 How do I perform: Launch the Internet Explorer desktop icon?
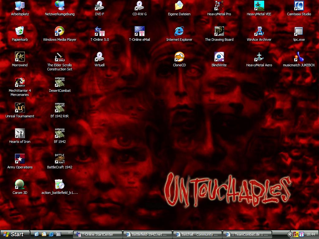click(179, 34)
